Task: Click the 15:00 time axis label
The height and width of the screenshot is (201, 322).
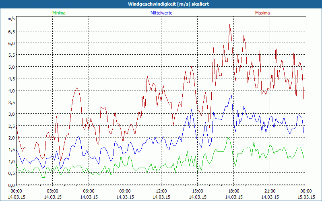Action: (x=197, y=191)
